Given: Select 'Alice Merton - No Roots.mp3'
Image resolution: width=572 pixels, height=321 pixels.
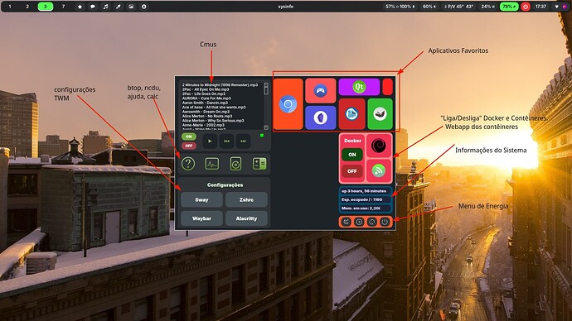Looking at the screenshot, I should pyautogui.click(x=207, y=116).
